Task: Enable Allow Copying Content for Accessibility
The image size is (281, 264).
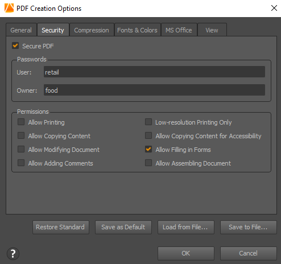Action: 148,135
